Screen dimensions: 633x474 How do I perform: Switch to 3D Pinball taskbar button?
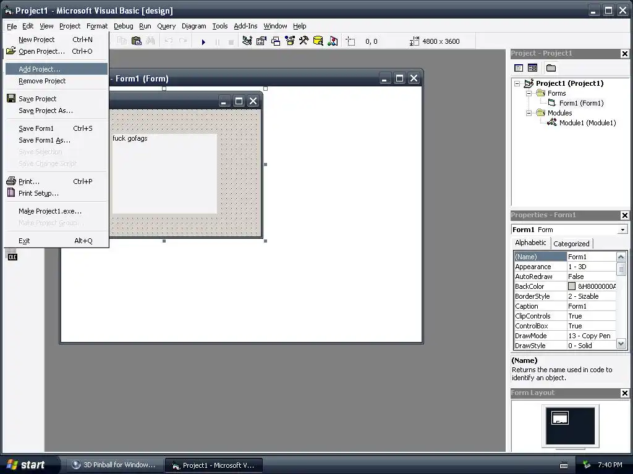(x=114, y=465)
